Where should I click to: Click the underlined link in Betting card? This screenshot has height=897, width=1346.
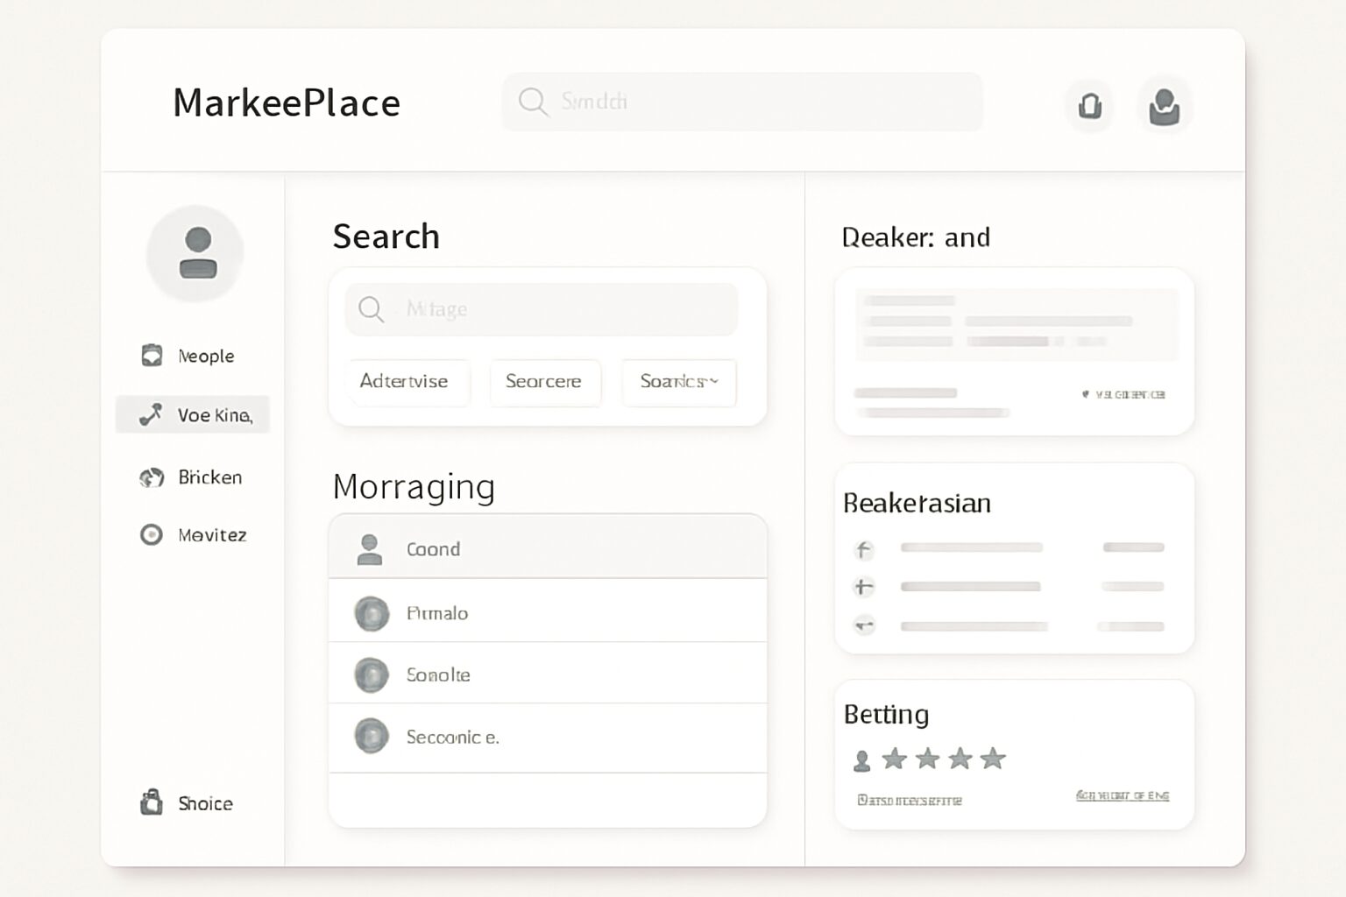click(x=1122, y=795)
